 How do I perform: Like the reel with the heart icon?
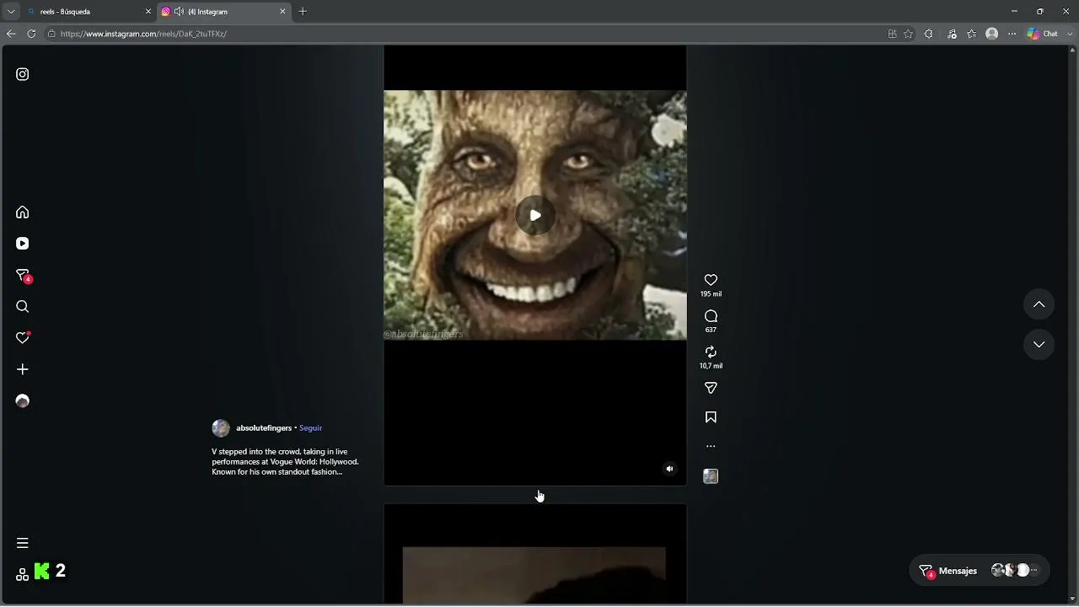711,280
